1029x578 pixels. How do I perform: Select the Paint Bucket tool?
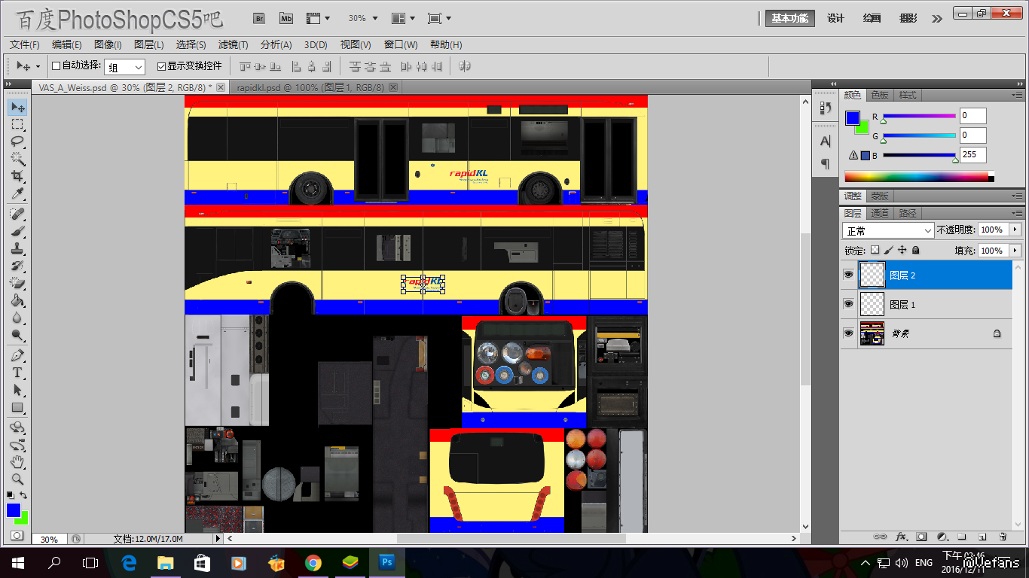click(17, 300)
